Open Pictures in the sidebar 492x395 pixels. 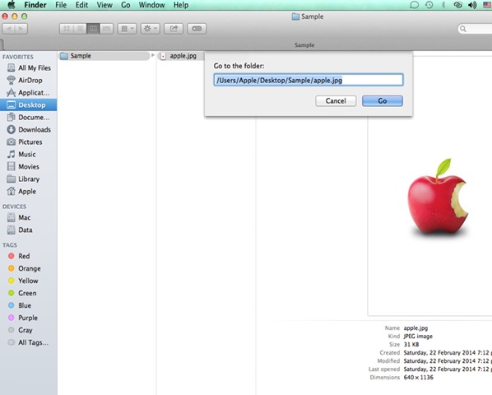[29, 142]
